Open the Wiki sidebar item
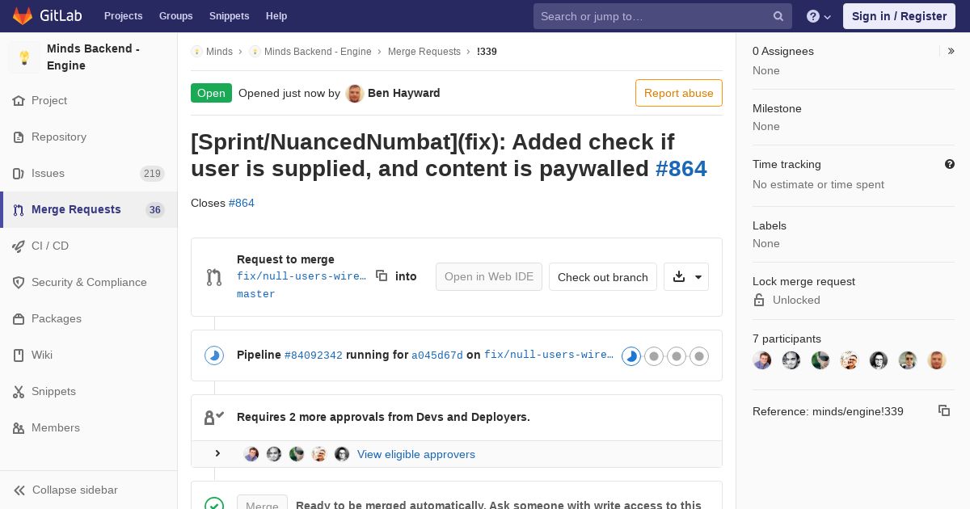The width and height of the screenshot is (970, 509). pos(89,355)
